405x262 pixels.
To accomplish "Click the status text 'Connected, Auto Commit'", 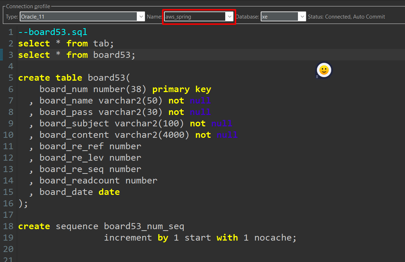I will [x=355, y=17].
